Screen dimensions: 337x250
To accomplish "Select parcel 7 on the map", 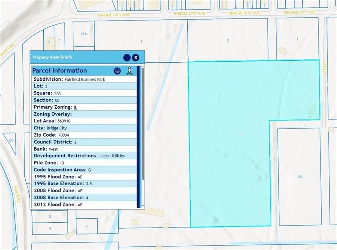I will 87,226.
